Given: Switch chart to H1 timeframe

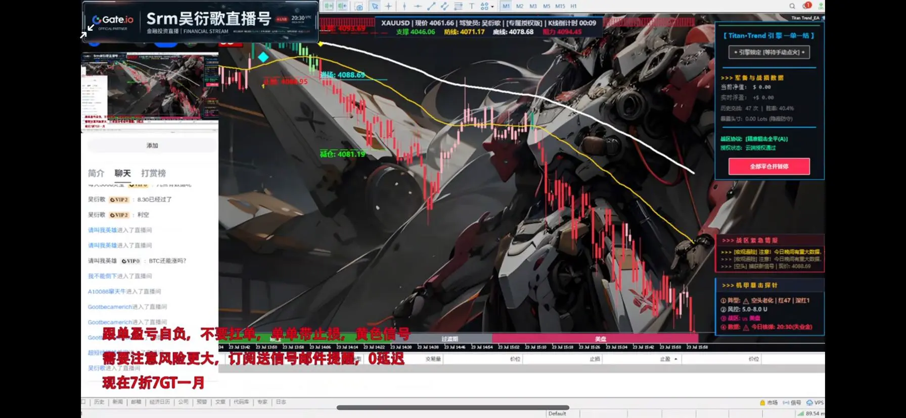Looking at the screenshot, I should 573,6.
